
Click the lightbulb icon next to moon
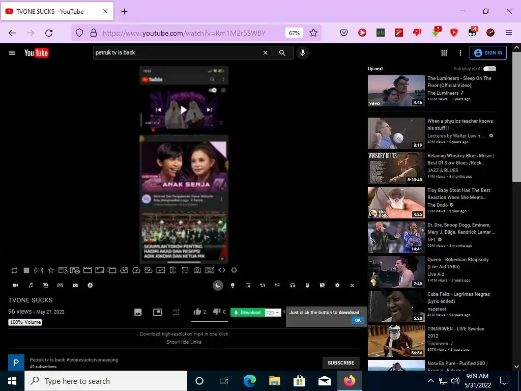pos(233,285)
